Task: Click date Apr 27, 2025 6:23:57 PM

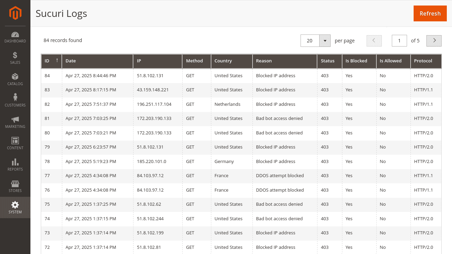Action: pyautogui.click(x=91, y=147)
